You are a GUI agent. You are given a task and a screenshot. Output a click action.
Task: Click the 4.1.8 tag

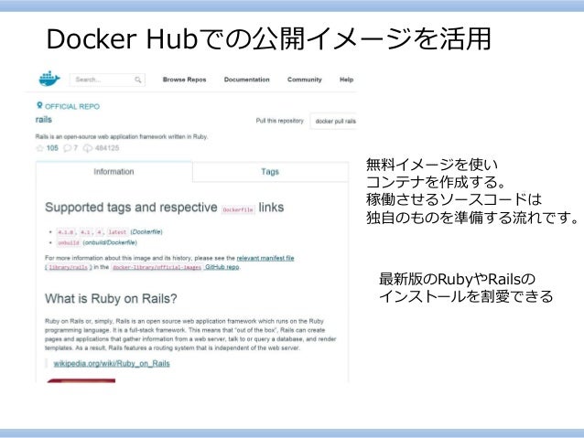click(66, 232)
